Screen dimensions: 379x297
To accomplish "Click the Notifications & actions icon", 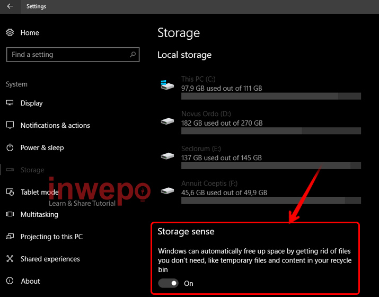I will point(10,125).
